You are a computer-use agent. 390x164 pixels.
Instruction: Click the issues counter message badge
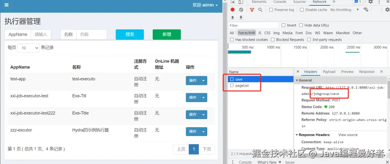click(357, 2)
